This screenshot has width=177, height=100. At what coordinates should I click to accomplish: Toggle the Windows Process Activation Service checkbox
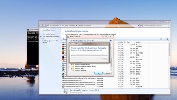pyautogui.click(x=72, y=66)
